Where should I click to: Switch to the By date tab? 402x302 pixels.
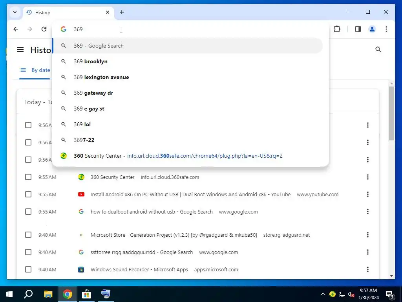[x=35, y=70]
